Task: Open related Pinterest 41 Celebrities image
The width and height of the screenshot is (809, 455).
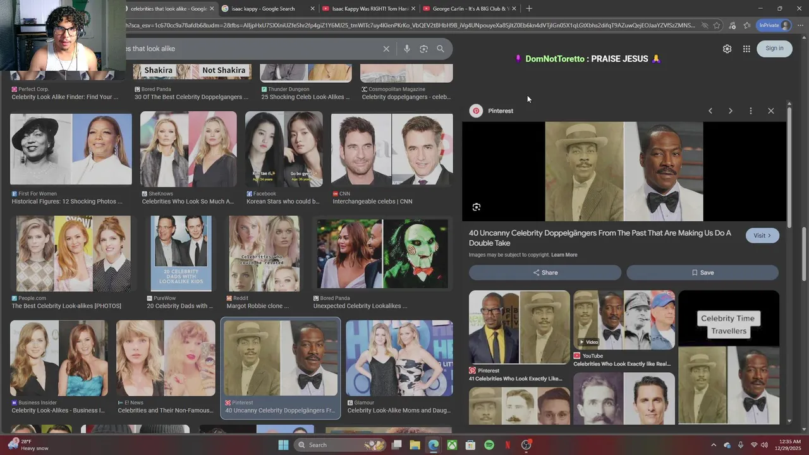Action: pos(520,327)
